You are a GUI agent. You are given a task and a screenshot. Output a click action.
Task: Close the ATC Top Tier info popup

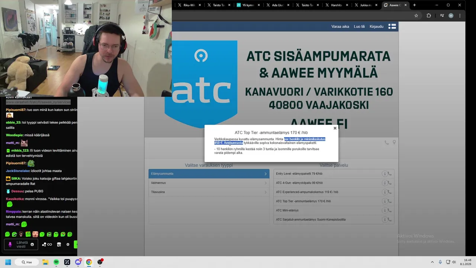[335, 128]
